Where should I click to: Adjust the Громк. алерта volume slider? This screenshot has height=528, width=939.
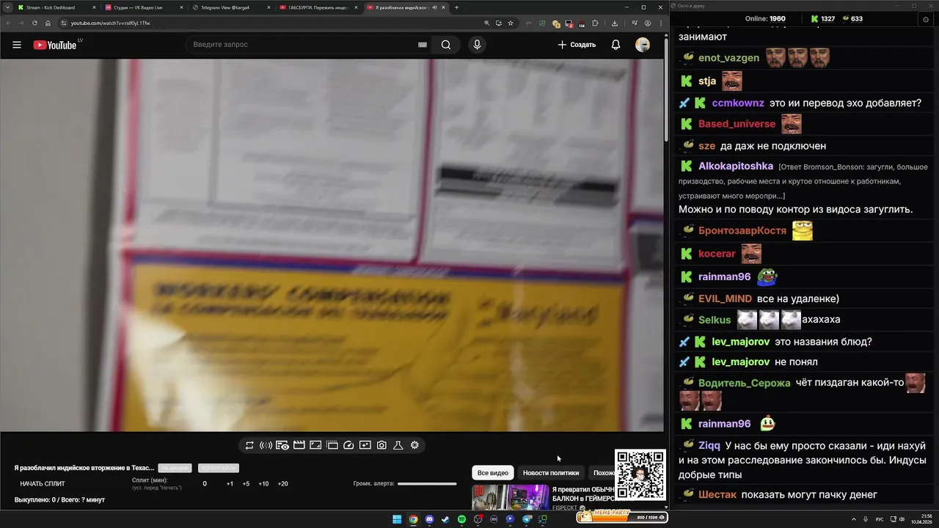click(x=427, y=484)
